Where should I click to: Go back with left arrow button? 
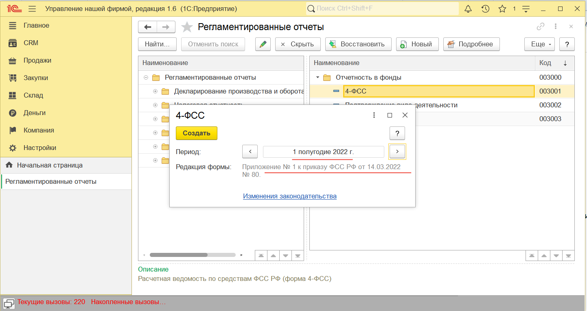coord(147,27)
